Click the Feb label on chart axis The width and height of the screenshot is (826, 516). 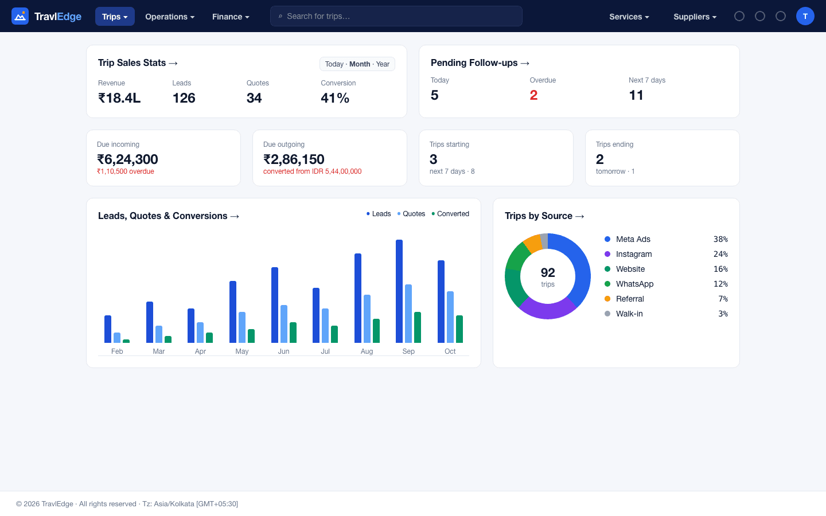(117, 351)
